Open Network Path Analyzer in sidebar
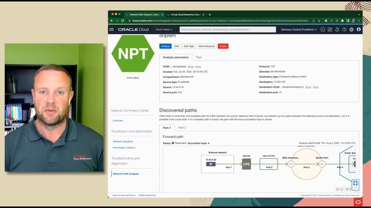The width and height of the screenshot is (371, 208). point(126,174)
